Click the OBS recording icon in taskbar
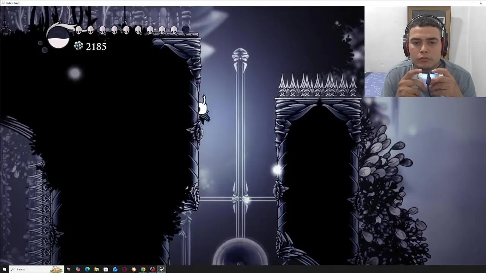Screen dimensions: 486x273 [153, 269]
